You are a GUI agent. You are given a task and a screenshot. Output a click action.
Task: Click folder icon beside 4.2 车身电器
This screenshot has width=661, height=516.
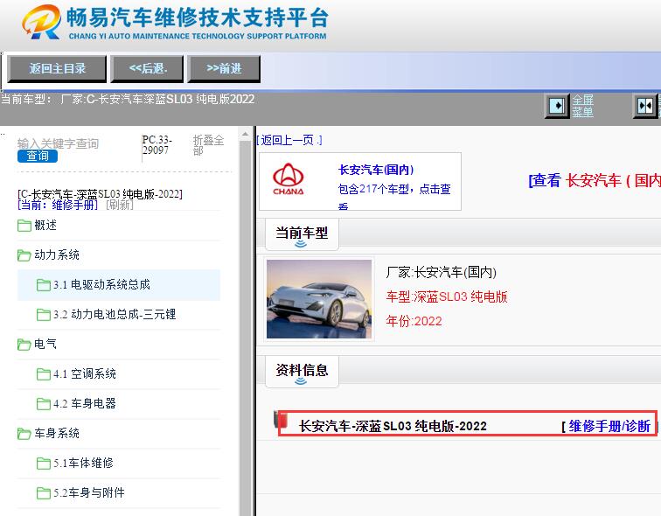tap(44, 404)
